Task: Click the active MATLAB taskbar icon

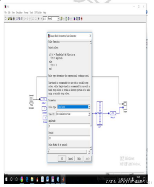Action: (x=63, y=179)
